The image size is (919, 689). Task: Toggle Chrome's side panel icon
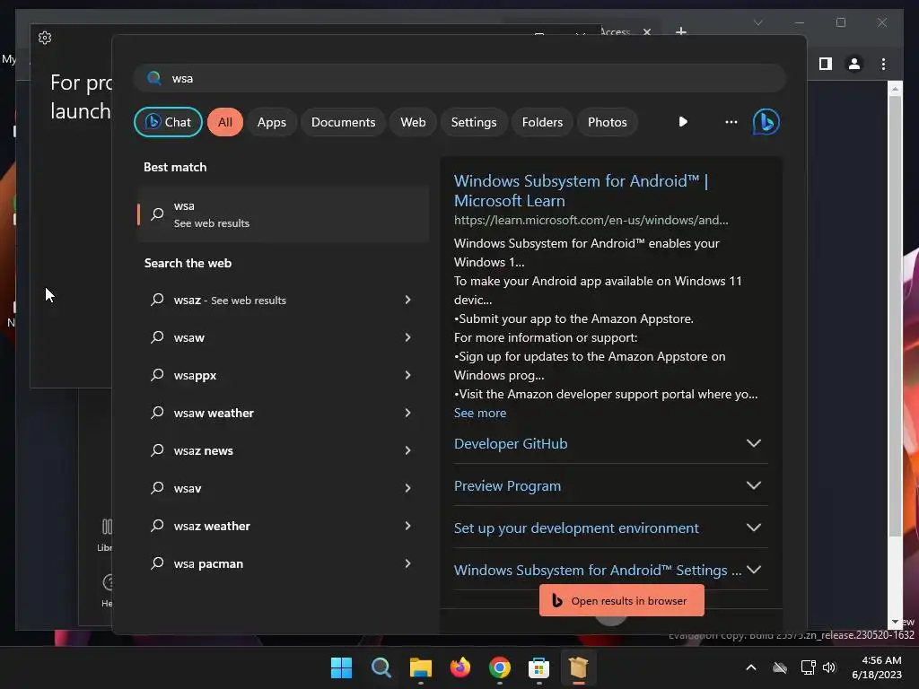click(826, 64)
